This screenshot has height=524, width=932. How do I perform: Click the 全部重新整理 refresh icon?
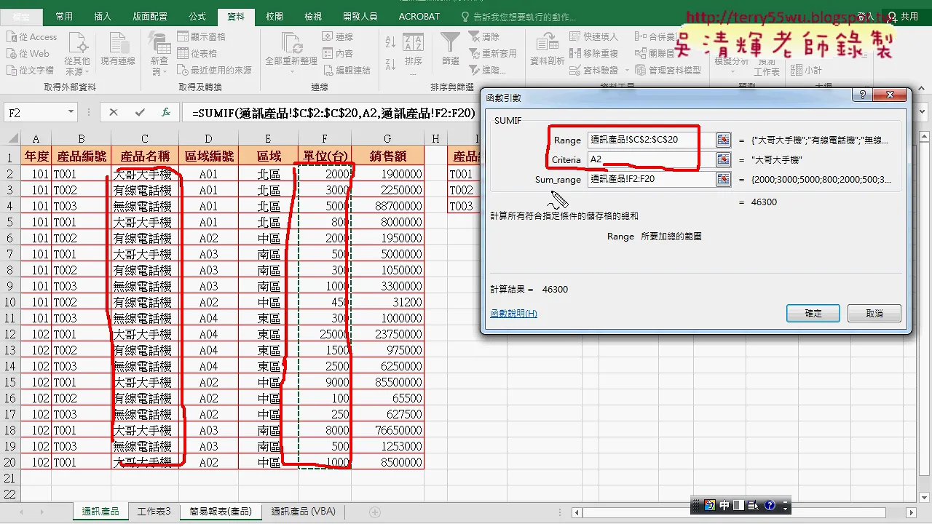click(x=291, y=42)
